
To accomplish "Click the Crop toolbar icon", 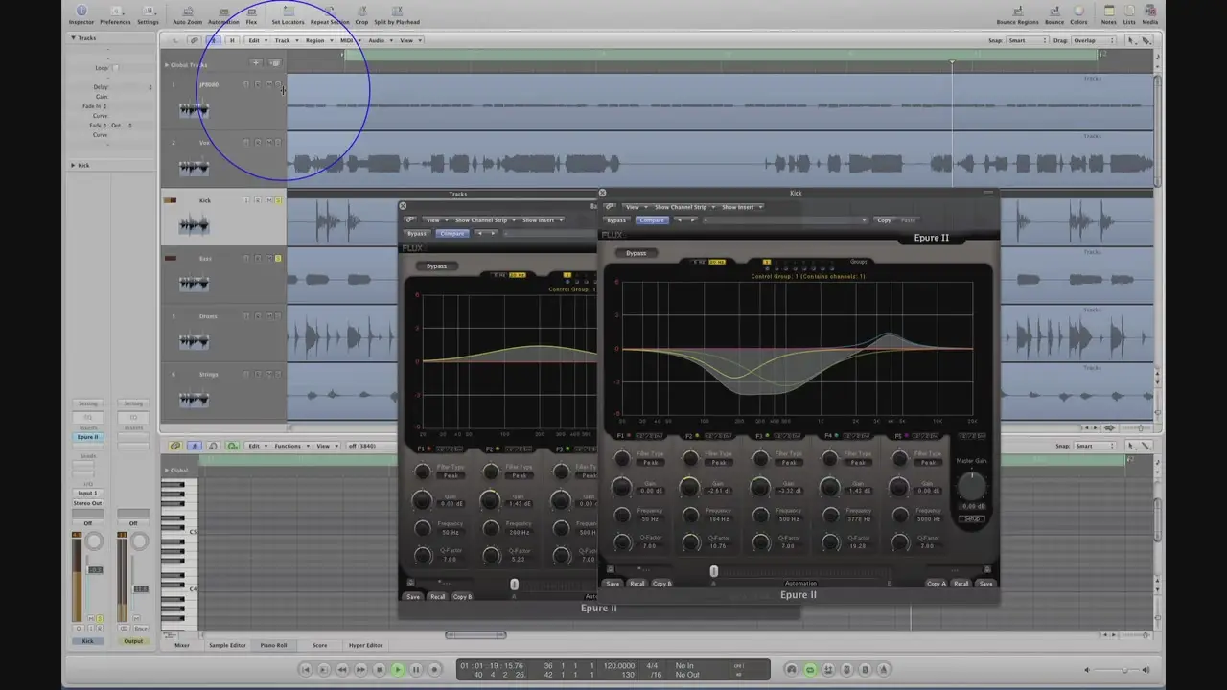I will tap(361, 14).
